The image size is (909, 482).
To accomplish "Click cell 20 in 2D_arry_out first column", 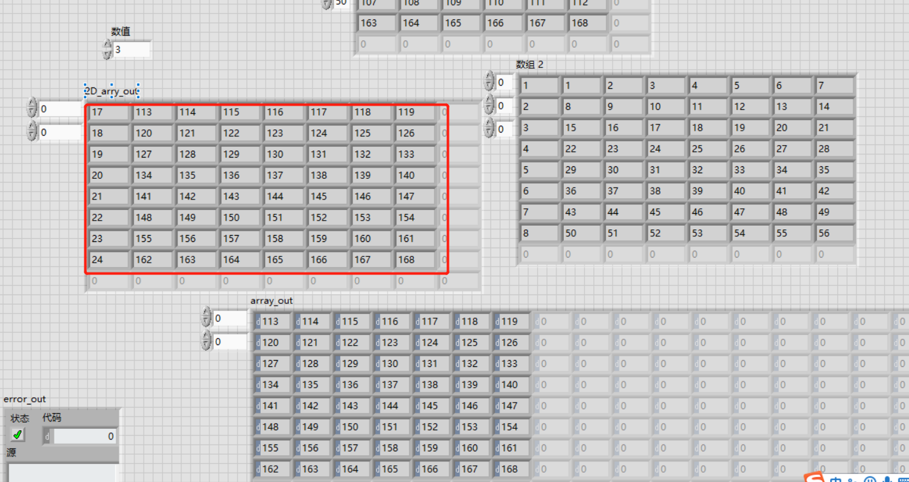I will click(x=108, y=176).
